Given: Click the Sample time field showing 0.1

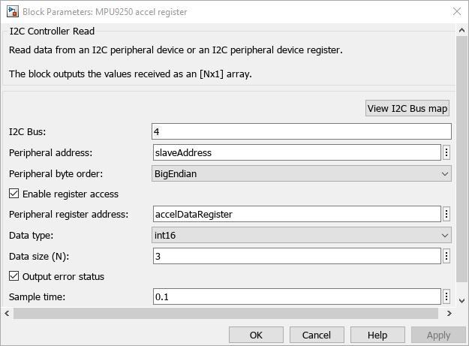Looking at the screenshot, I should (297, 296).
